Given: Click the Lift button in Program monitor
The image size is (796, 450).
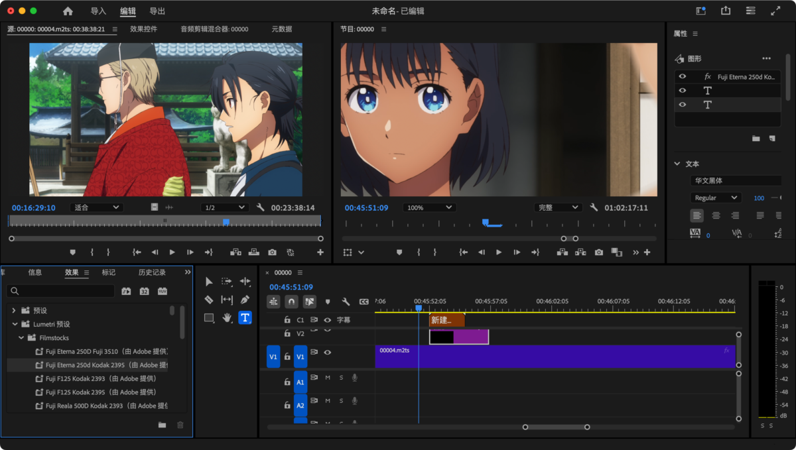Looking at the screenshot, I should (563, 253).
